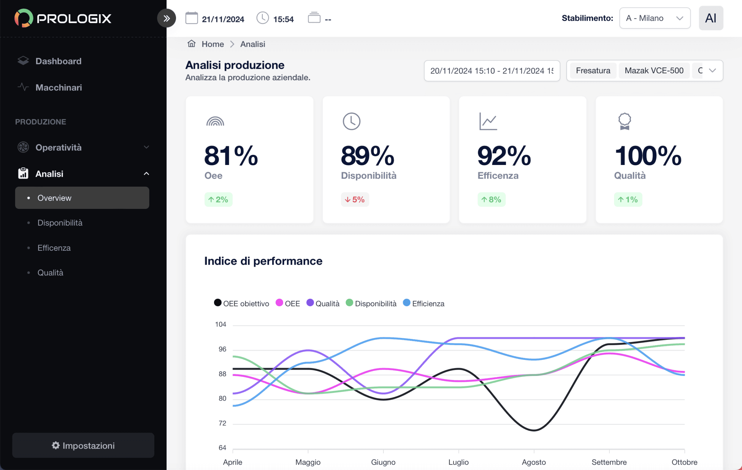Click the Impostazioni gear icon
This screenshot has width=742, height=470.
tap(56, 445)
